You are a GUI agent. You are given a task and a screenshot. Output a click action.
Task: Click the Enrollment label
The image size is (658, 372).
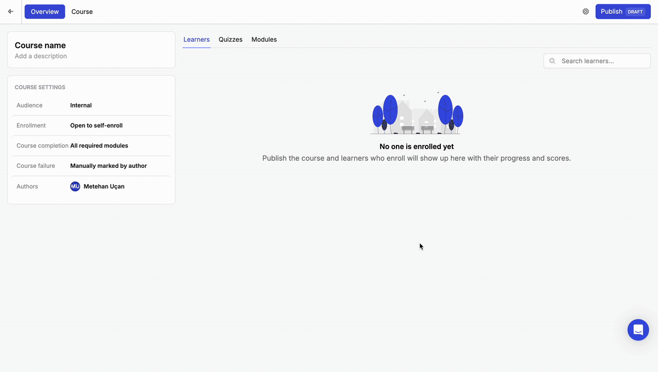click(31, 126)
